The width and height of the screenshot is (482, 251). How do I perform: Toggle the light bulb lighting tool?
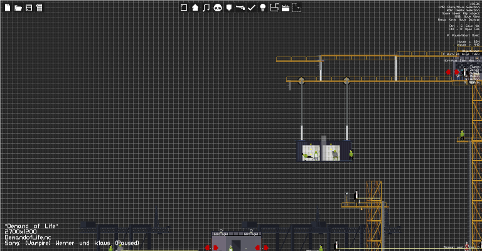point(262,8)
